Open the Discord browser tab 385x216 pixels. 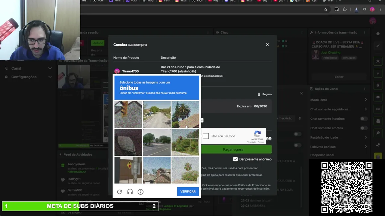[230, 1]
